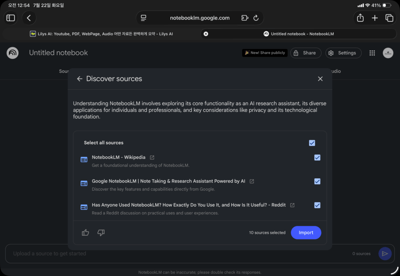Uncheck Google NotebookLM Note Taking source
400x276 pixels.
[x=317, y=181]
